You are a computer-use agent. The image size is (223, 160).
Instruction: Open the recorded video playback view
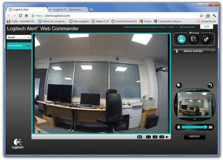pos(194,39)
